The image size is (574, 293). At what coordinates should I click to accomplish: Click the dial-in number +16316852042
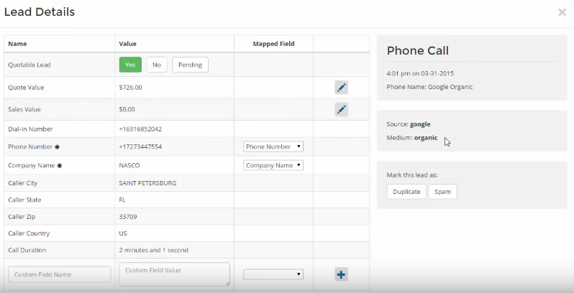140,129
